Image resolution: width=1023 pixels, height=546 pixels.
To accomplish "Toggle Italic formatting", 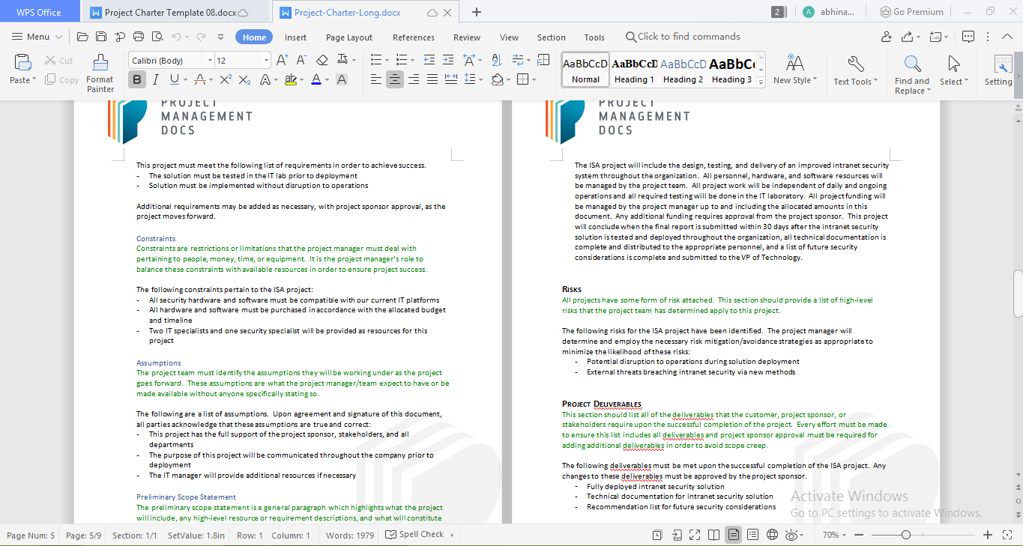I will pos(156,79).
